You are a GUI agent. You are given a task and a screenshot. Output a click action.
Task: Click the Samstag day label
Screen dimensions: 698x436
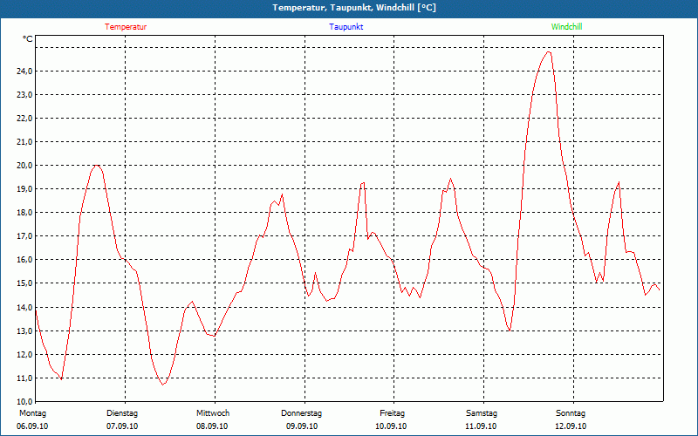[x=482, y=413]
